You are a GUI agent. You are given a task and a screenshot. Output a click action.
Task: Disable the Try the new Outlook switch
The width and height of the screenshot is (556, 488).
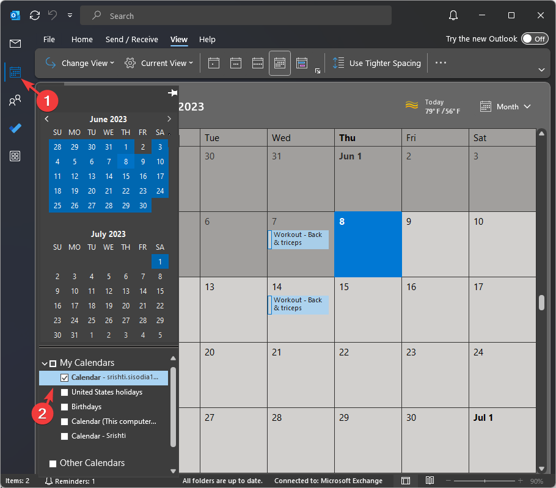[535, 38]
